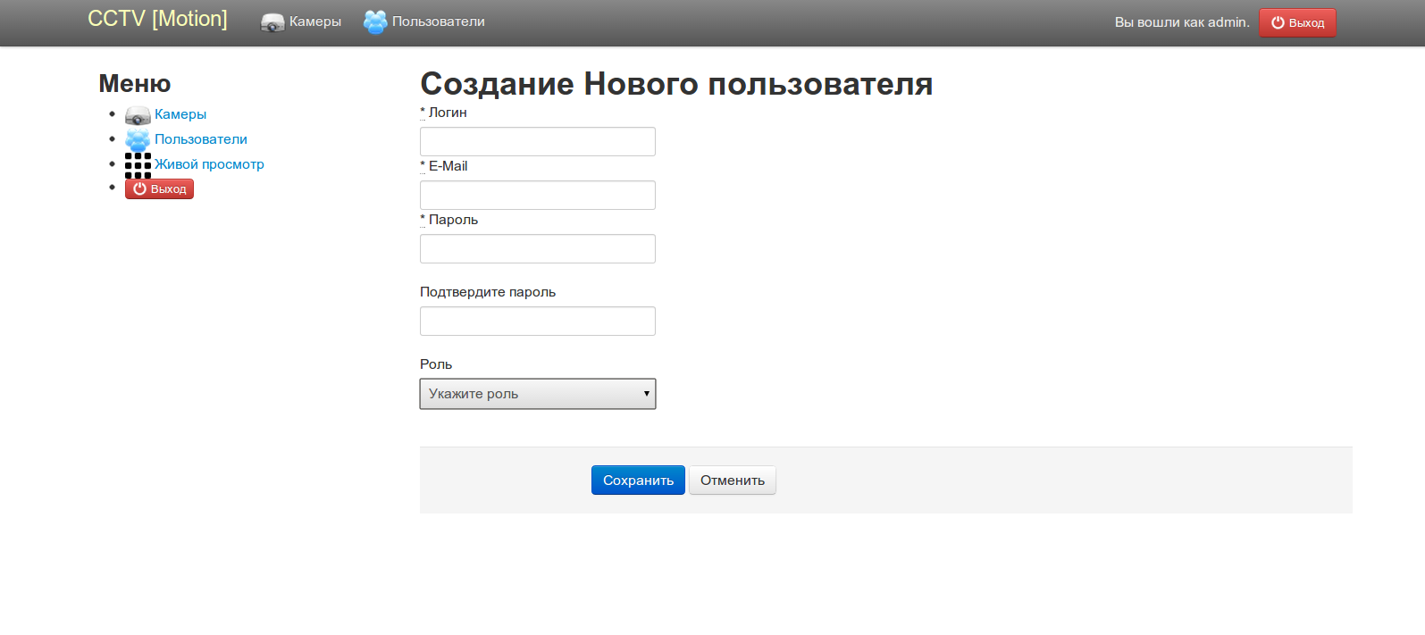Click the E-Mail field label

(444, 166)
